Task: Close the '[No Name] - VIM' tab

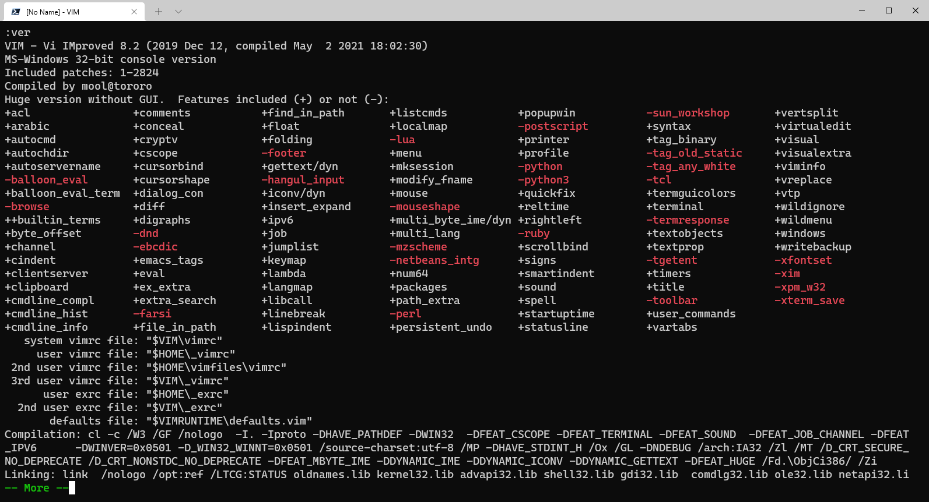Action: tap(134, 12)
